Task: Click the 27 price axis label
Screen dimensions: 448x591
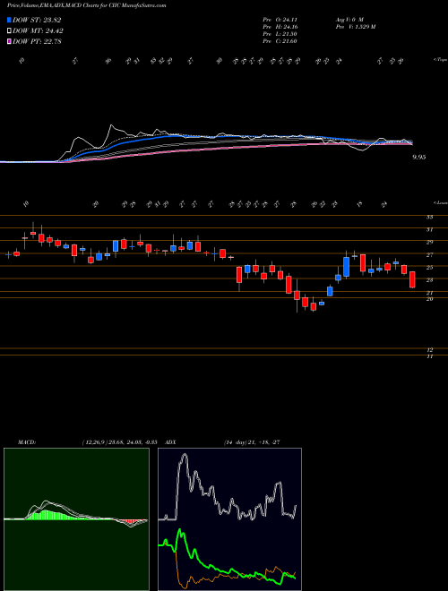Action: tap(429, 255)
